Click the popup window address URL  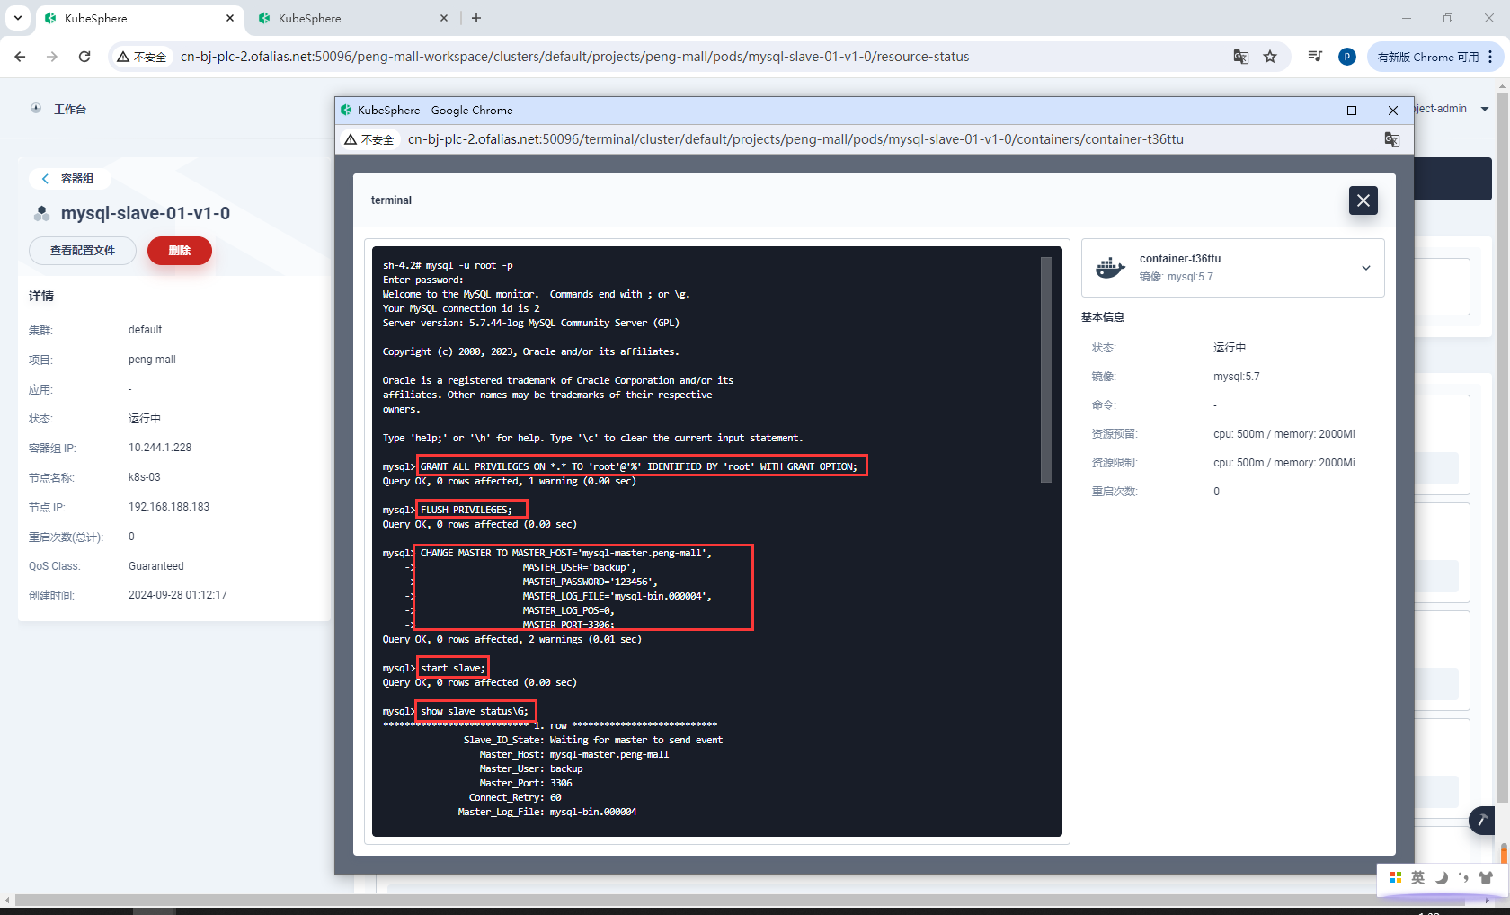(795, 139)
